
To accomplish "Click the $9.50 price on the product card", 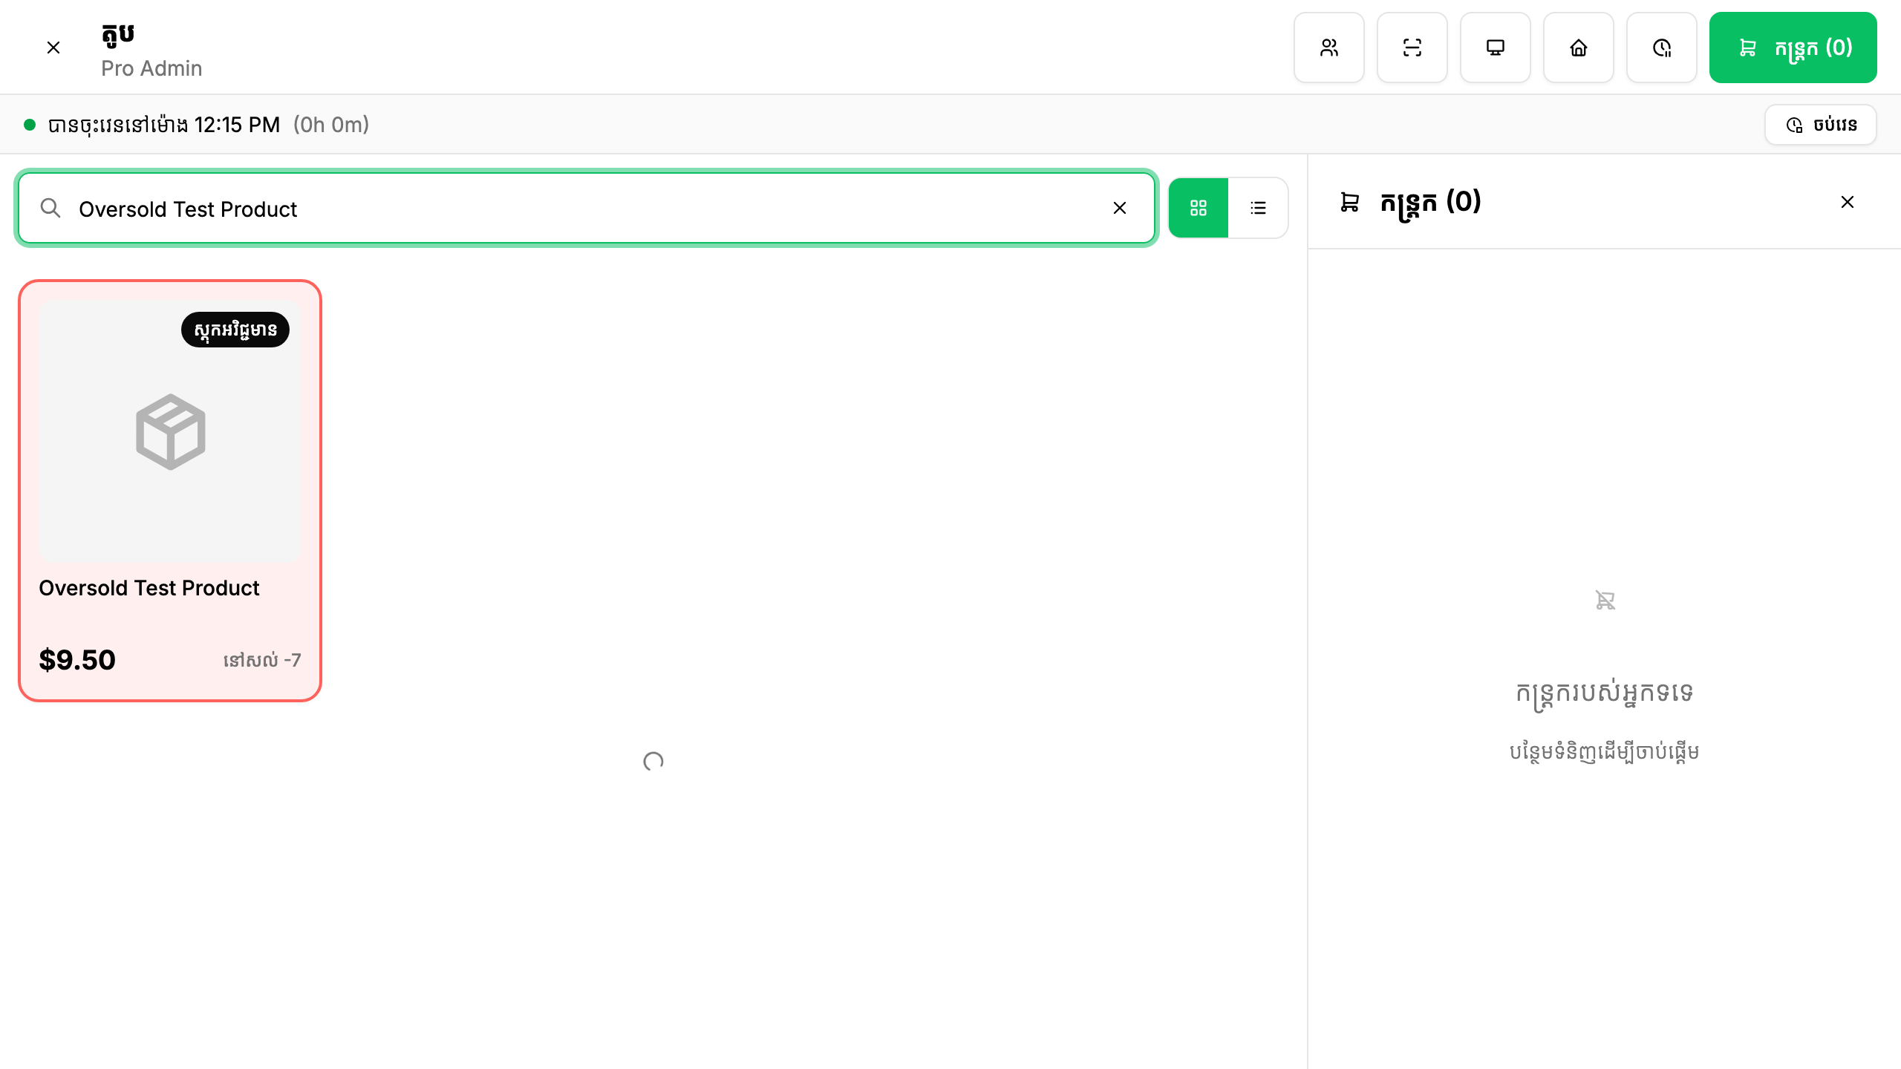I will point(77,660).
